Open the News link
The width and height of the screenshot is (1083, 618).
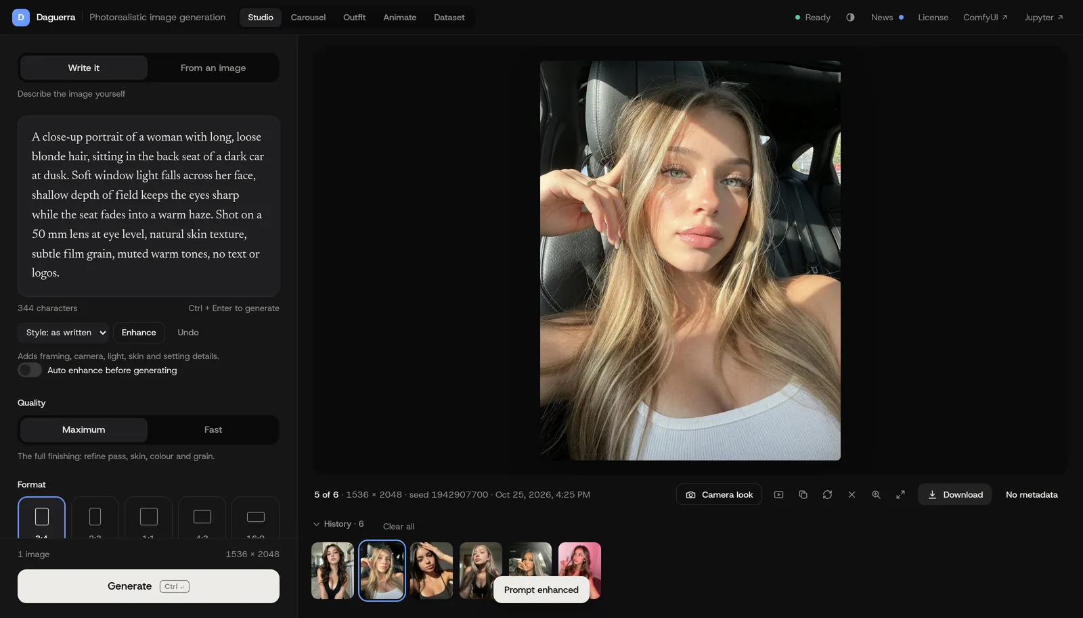[x=887, y=17]
